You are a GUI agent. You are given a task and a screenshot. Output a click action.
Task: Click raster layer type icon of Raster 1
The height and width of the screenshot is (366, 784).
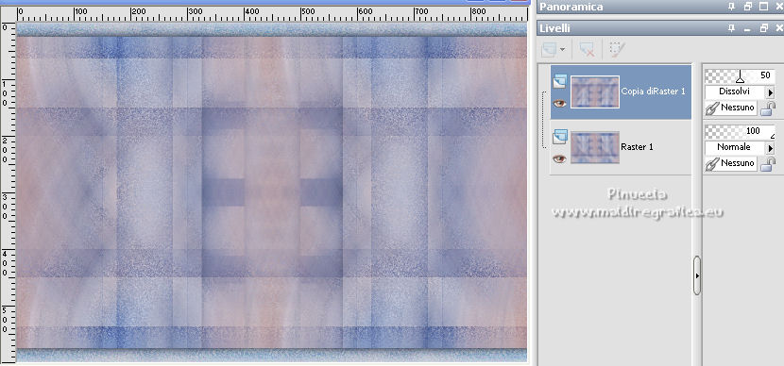(559, 137)
